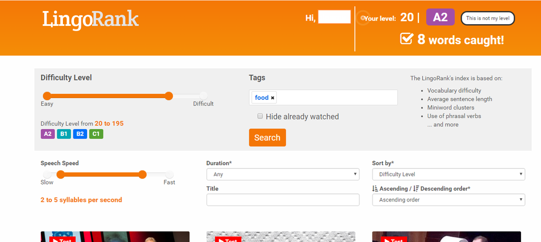The image size is (541, 242).
Task: Click the 'Difficulty Level from 20 to 195' text
Action: [82, 123]
